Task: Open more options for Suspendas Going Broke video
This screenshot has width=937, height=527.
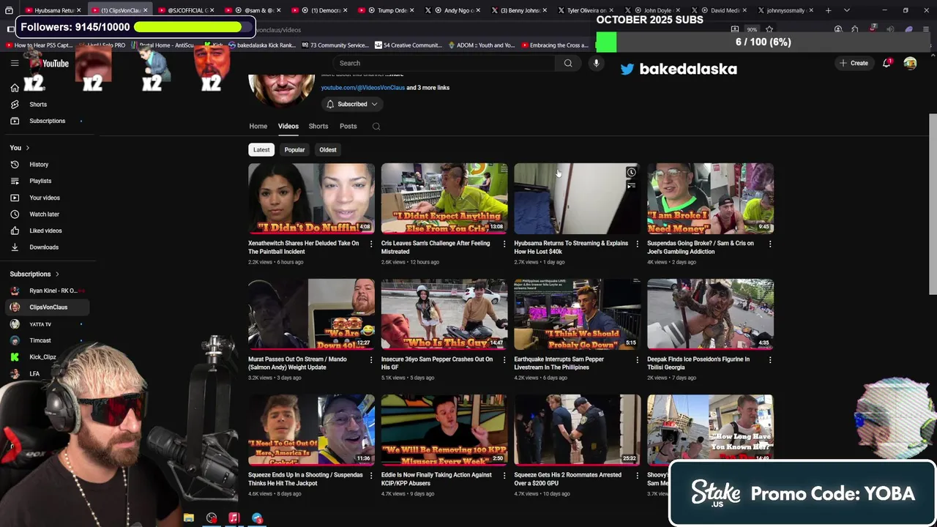Action: (769, 244)
